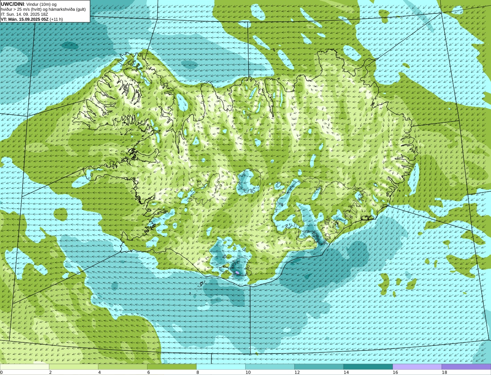491x375 pixels.
Task: Click the medium teal 12–14 m/s legend swatch
Action: [319, 367]
